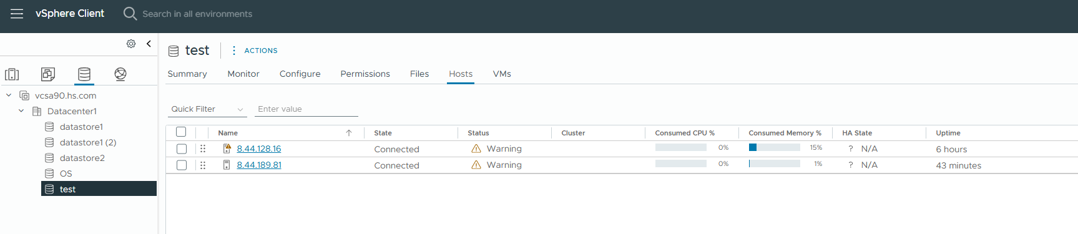Switch to Hosts and Clusters inventory view

[x=12, y=74]
